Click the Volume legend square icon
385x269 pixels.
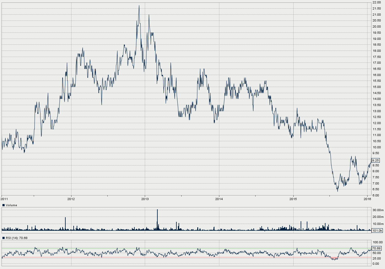[x=3, y=205]
